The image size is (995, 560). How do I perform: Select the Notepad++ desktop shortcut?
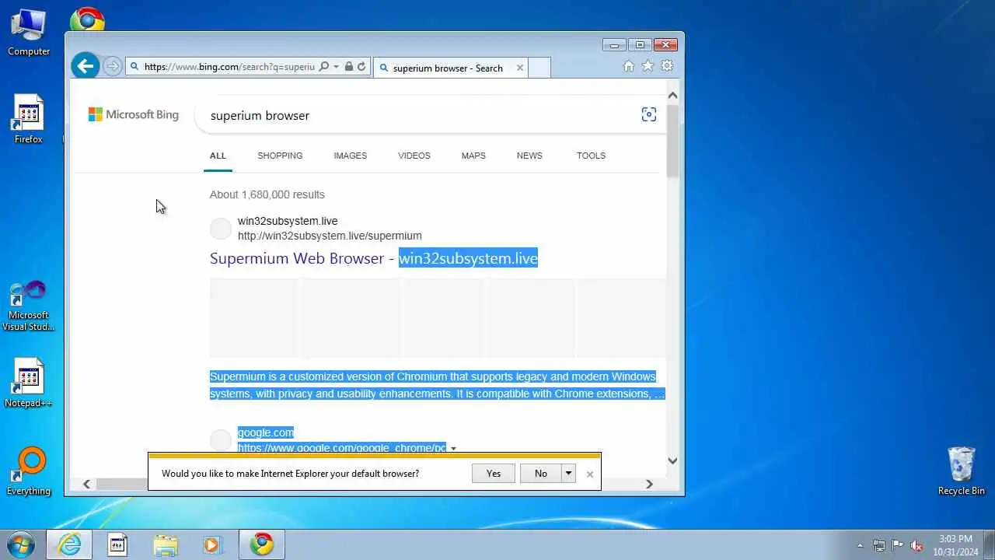(x=29, y=383)
